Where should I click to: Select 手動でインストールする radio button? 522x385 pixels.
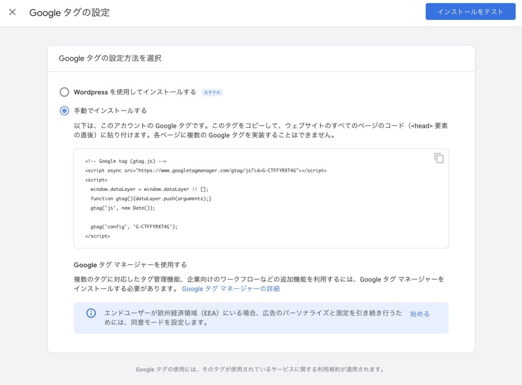coord(64,111)
